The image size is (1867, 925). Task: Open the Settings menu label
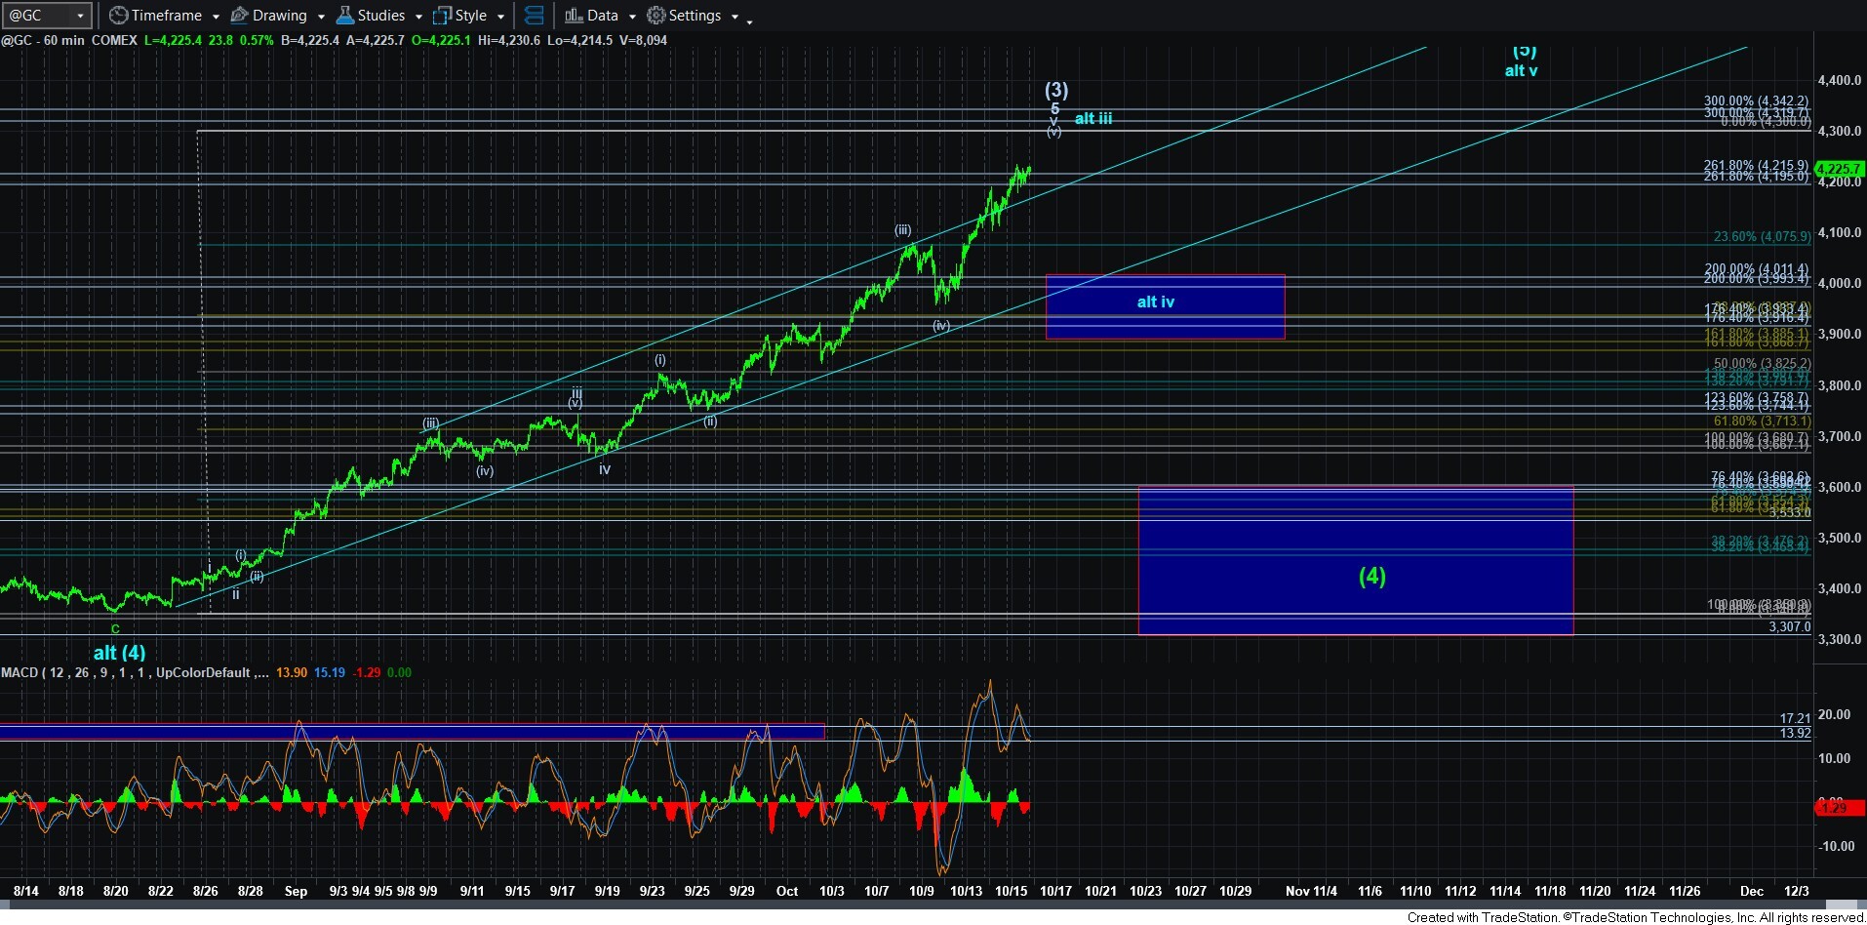[695, 16]
